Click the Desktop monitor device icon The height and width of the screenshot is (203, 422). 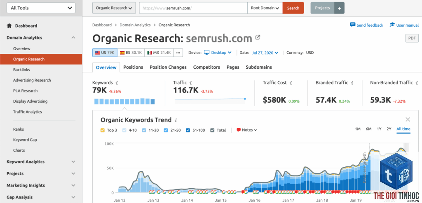pyautogui.click(x=206, y=53)
